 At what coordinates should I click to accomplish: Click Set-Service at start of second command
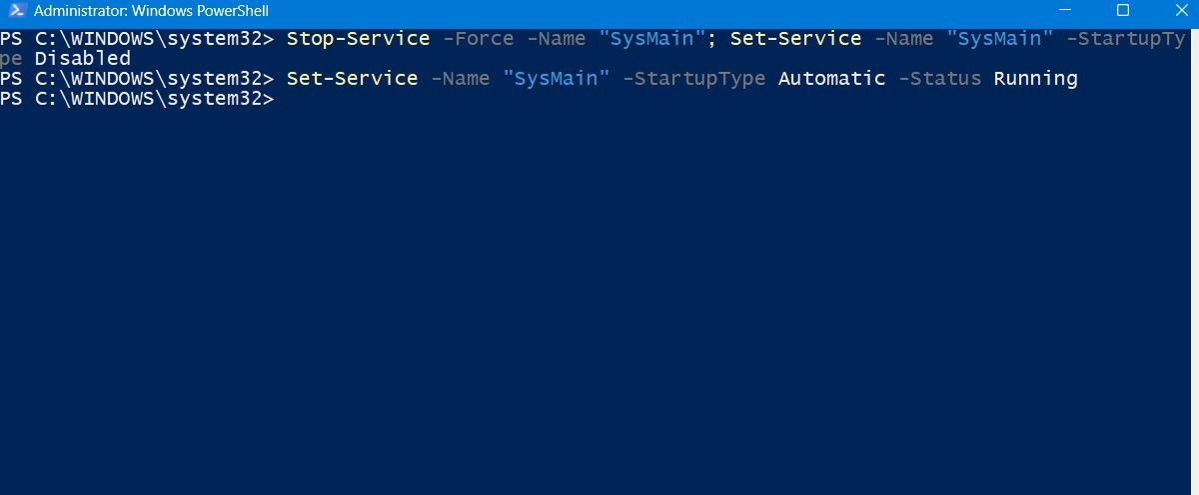352,79
